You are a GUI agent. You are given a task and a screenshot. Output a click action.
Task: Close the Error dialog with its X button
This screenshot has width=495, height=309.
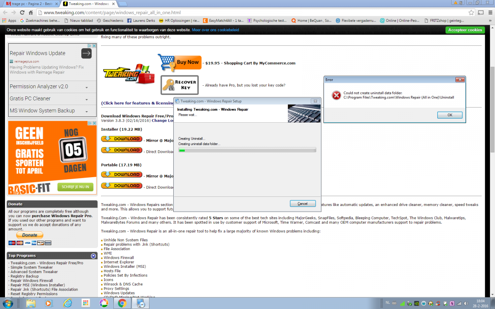pos(460,80)
